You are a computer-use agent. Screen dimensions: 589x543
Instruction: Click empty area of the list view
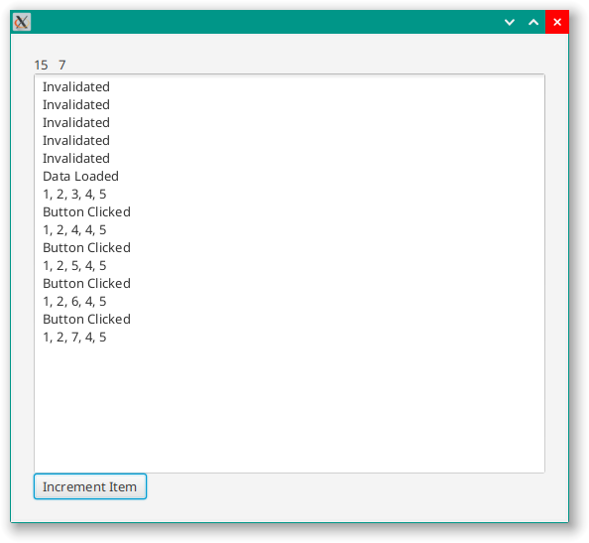[x=290, y=408]
